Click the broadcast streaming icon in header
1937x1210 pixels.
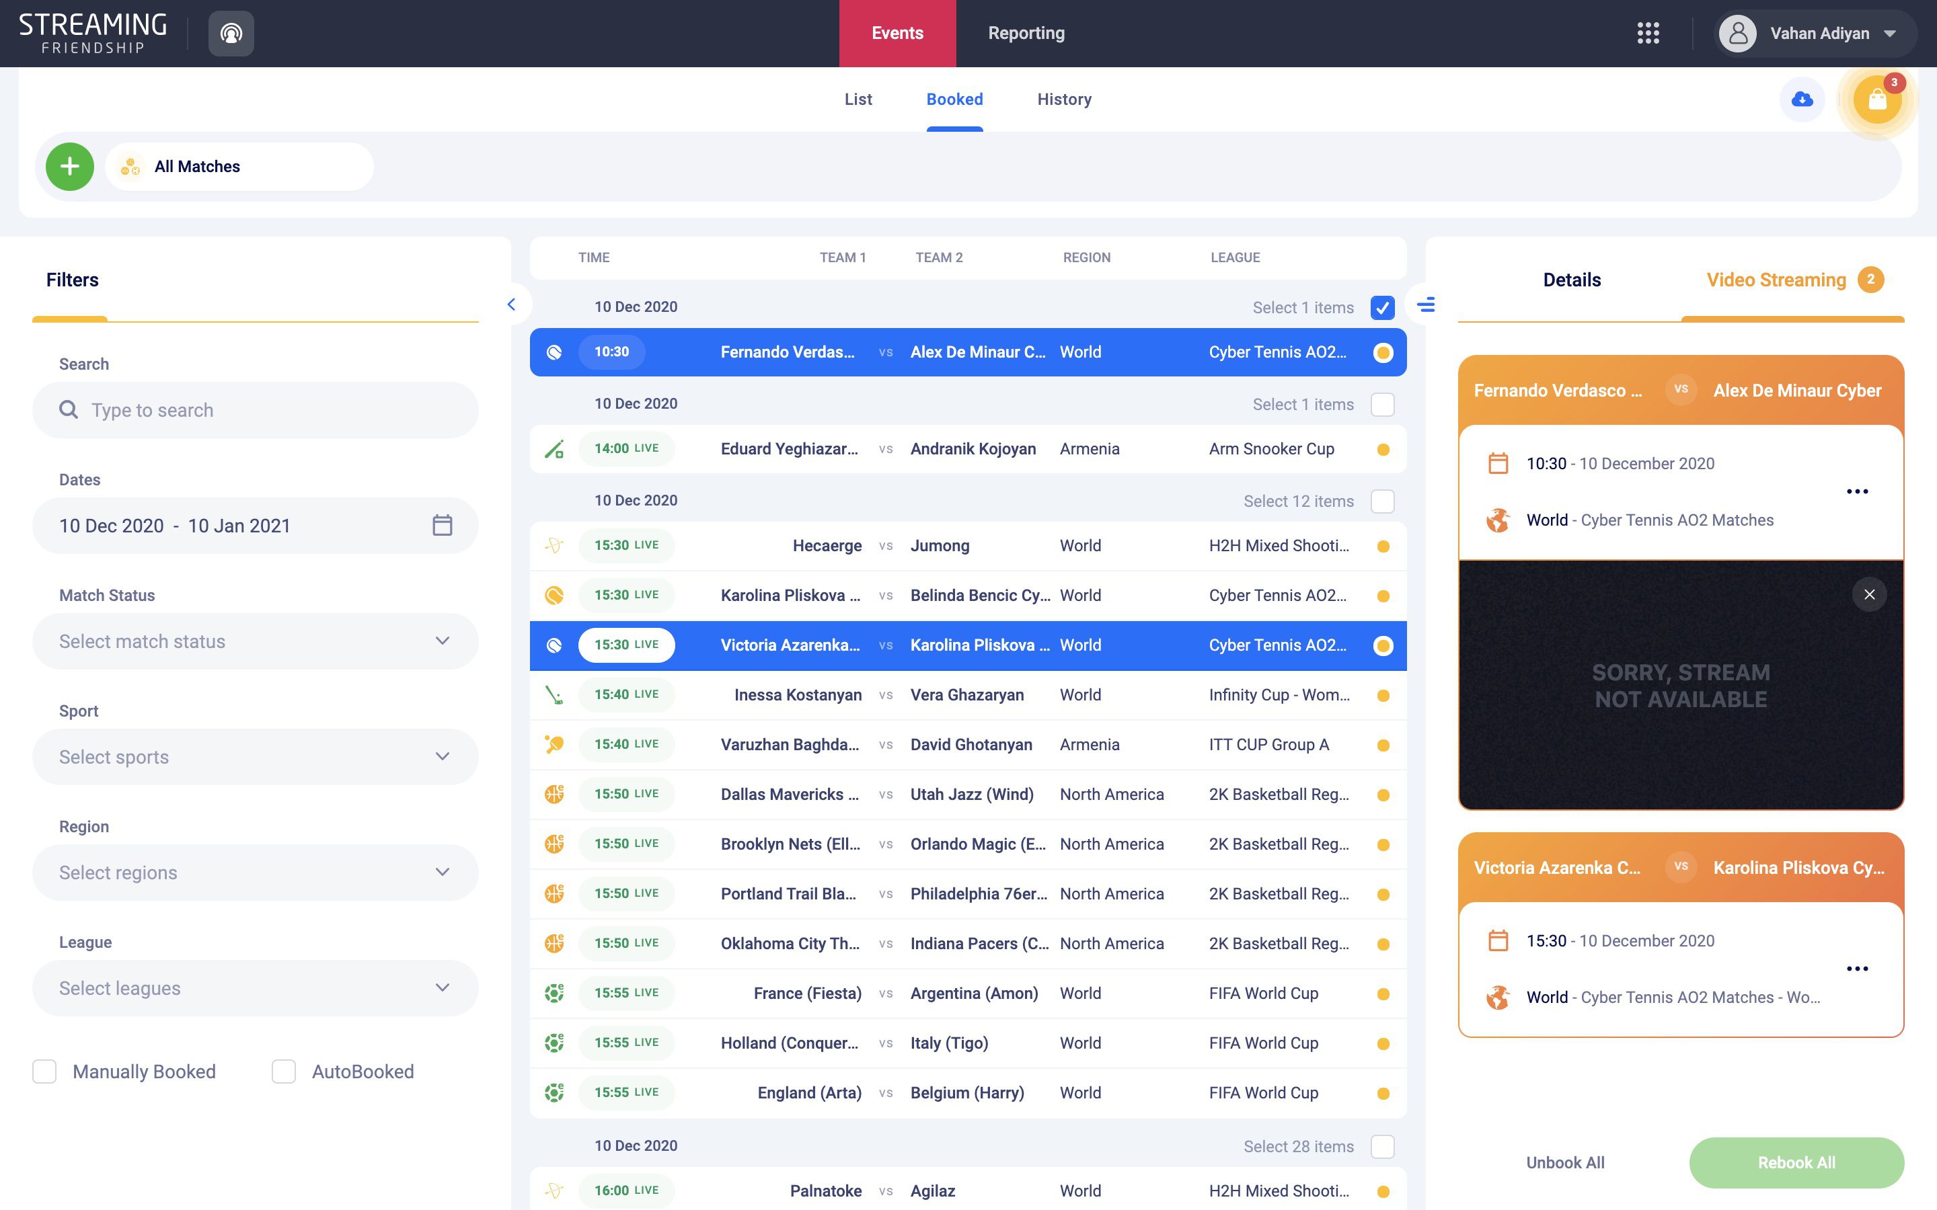pyautogui.click(x=231, y=34)
